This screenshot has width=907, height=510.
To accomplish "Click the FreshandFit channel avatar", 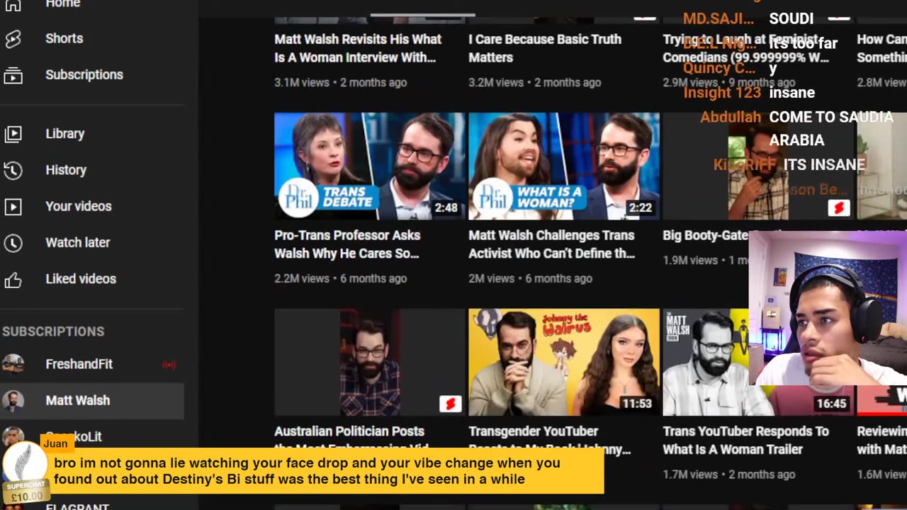I will pos(13,364).
